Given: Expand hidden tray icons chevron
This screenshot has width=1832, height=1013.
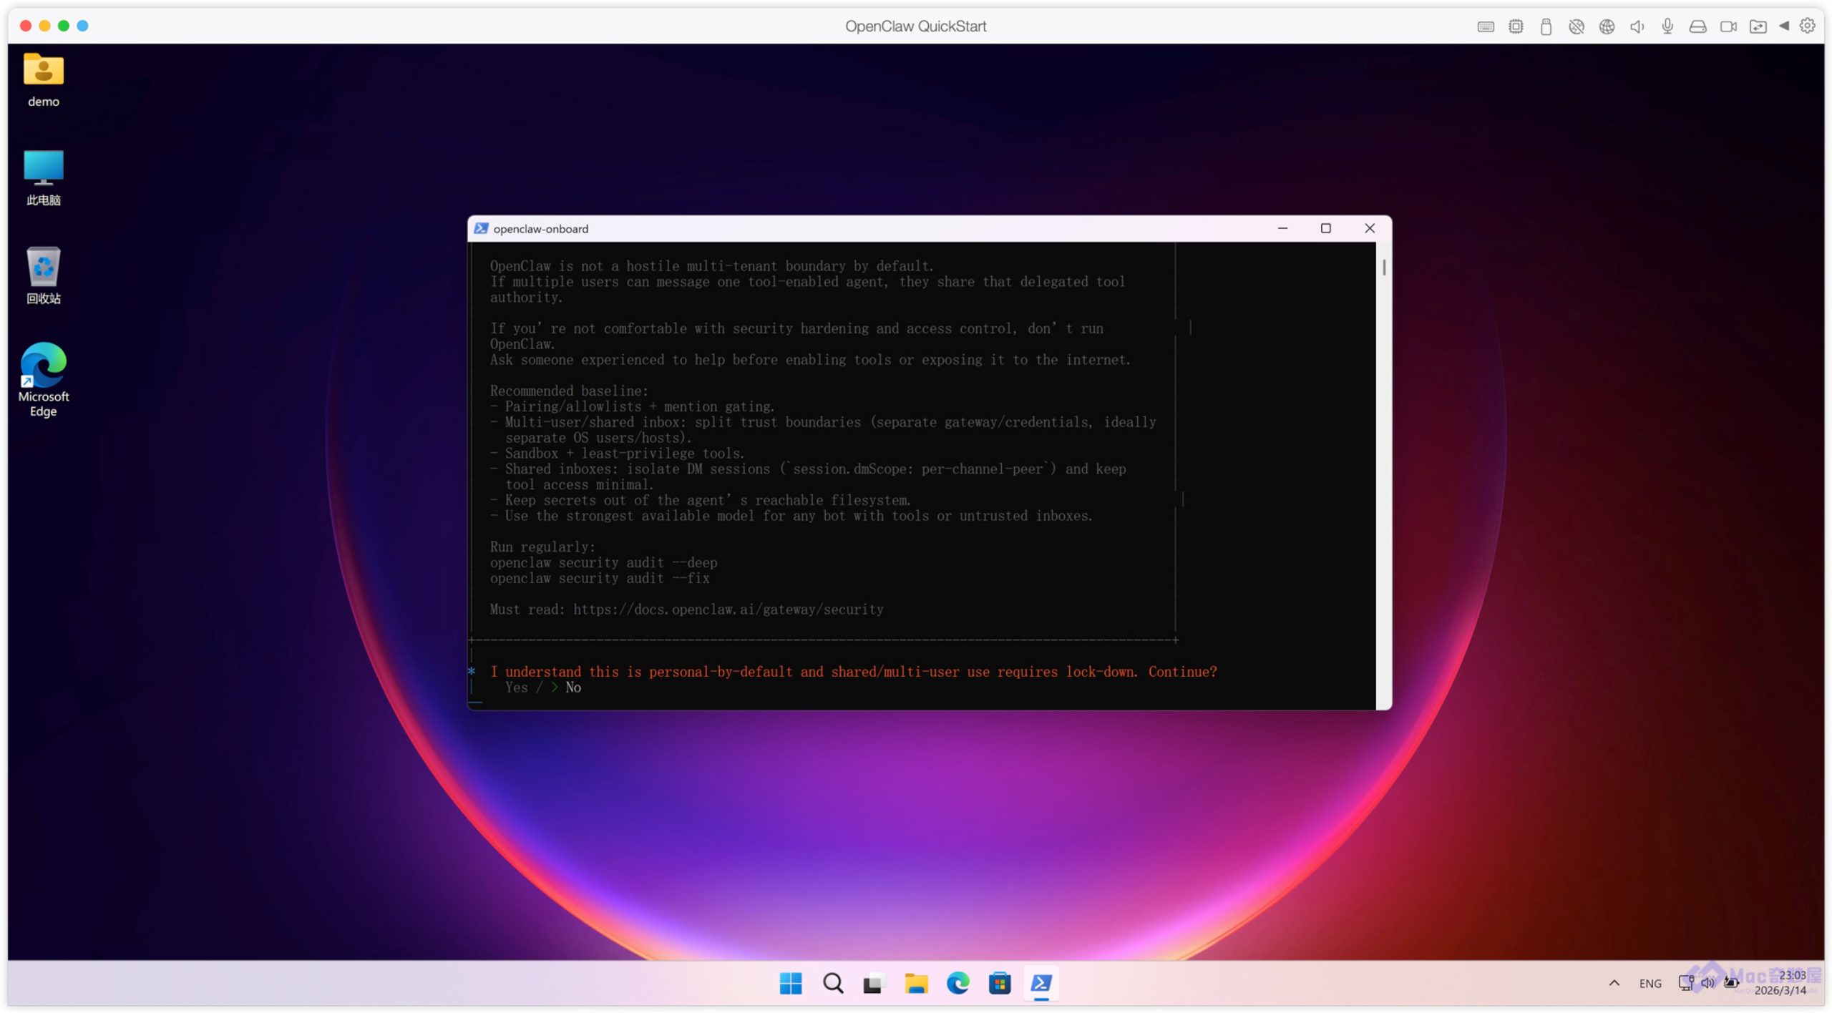Looking at the screenshot, I should click(1614, 983).
